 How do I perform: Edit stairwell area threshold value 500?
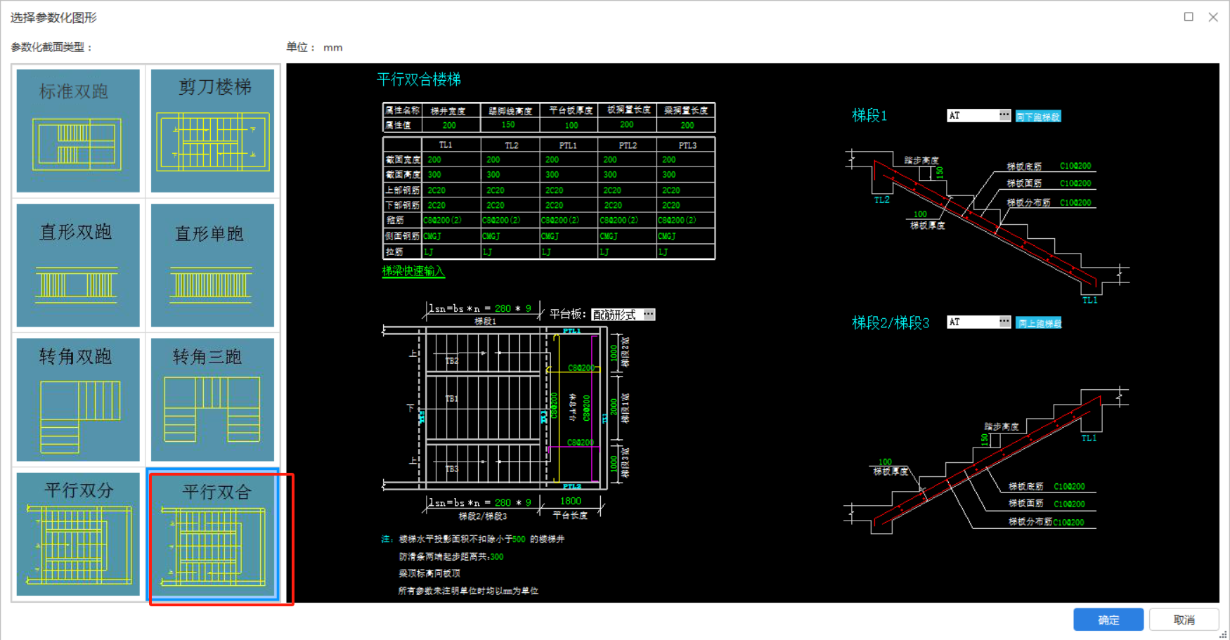click(519, 540)
